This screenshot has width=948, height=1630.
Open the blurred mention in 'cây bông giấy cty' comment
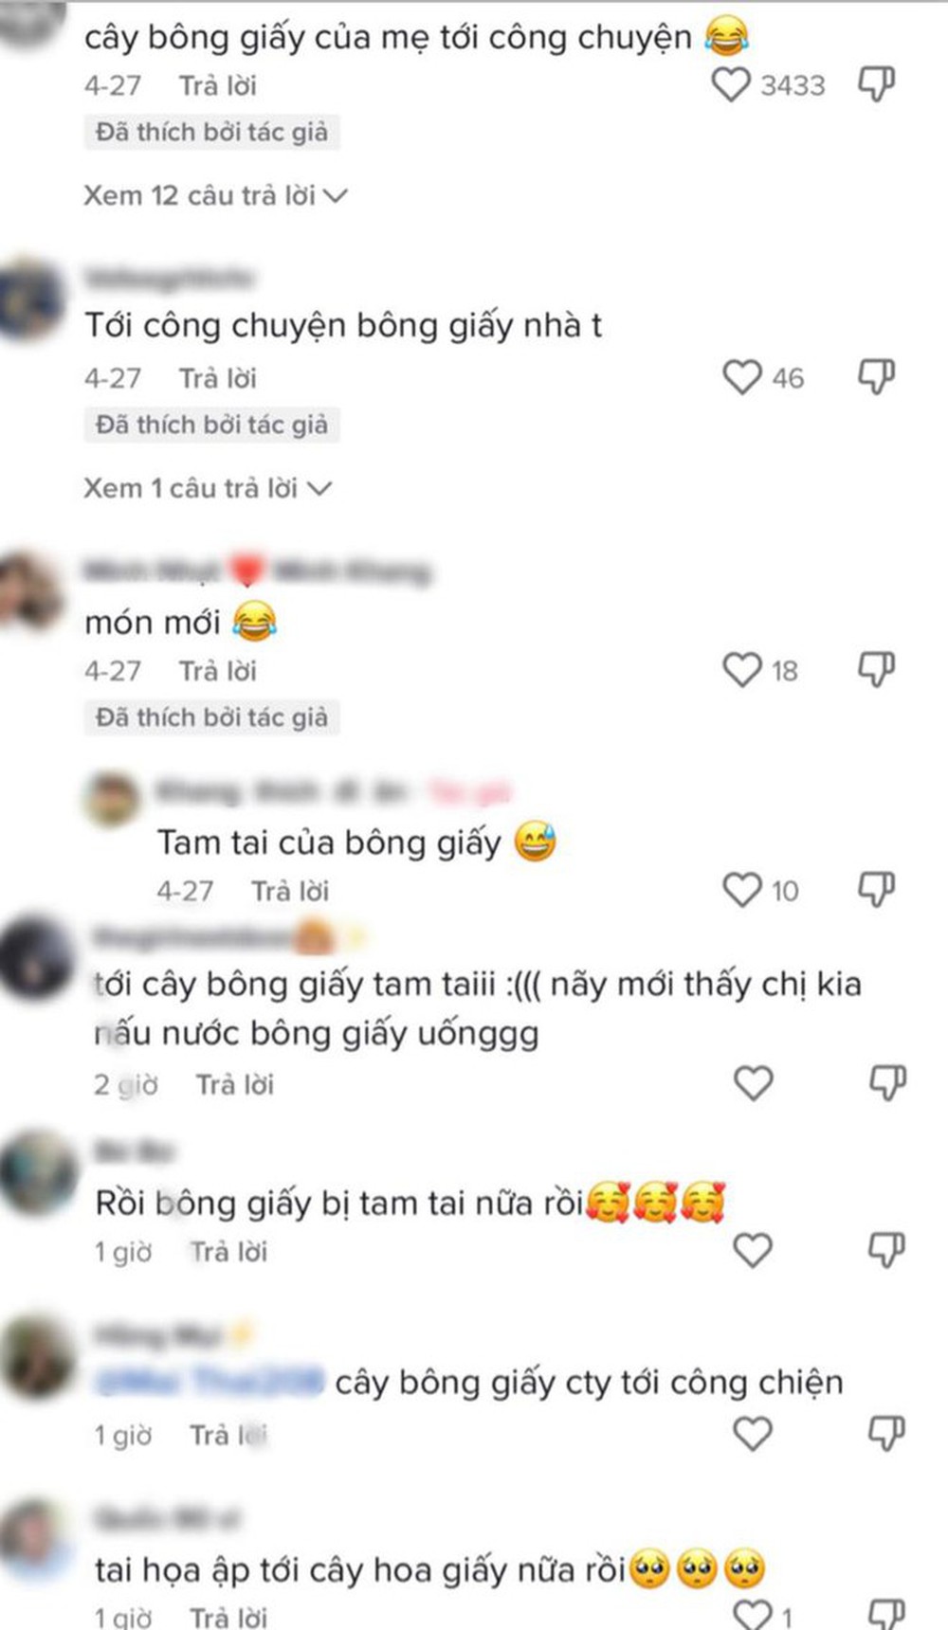click(210, 1382)
